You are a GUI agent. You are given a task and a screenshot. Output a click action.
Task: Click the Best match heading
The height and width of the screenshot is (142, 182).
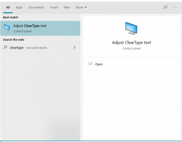coord(11,17)
